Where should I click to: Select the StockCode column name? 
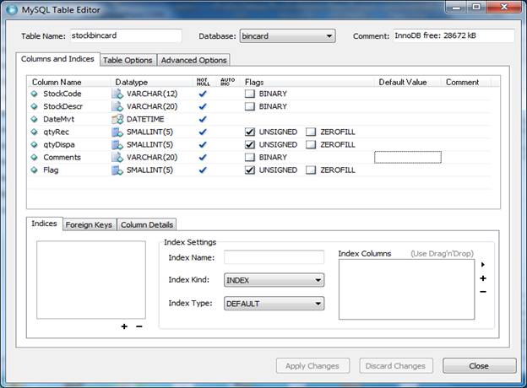pyautogui.click(x=62, y=94)
